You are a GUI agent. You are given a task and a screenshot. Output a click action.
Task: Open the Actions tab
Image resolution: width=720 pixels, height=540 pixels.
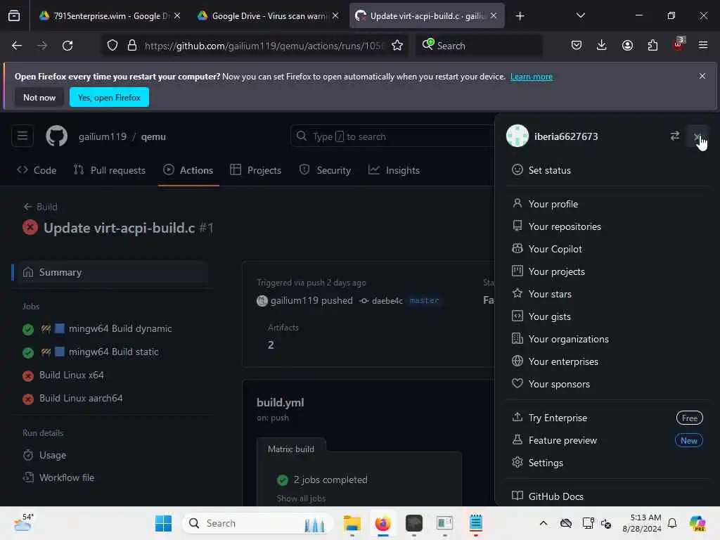pyautogui.click(x=188, y=170)
